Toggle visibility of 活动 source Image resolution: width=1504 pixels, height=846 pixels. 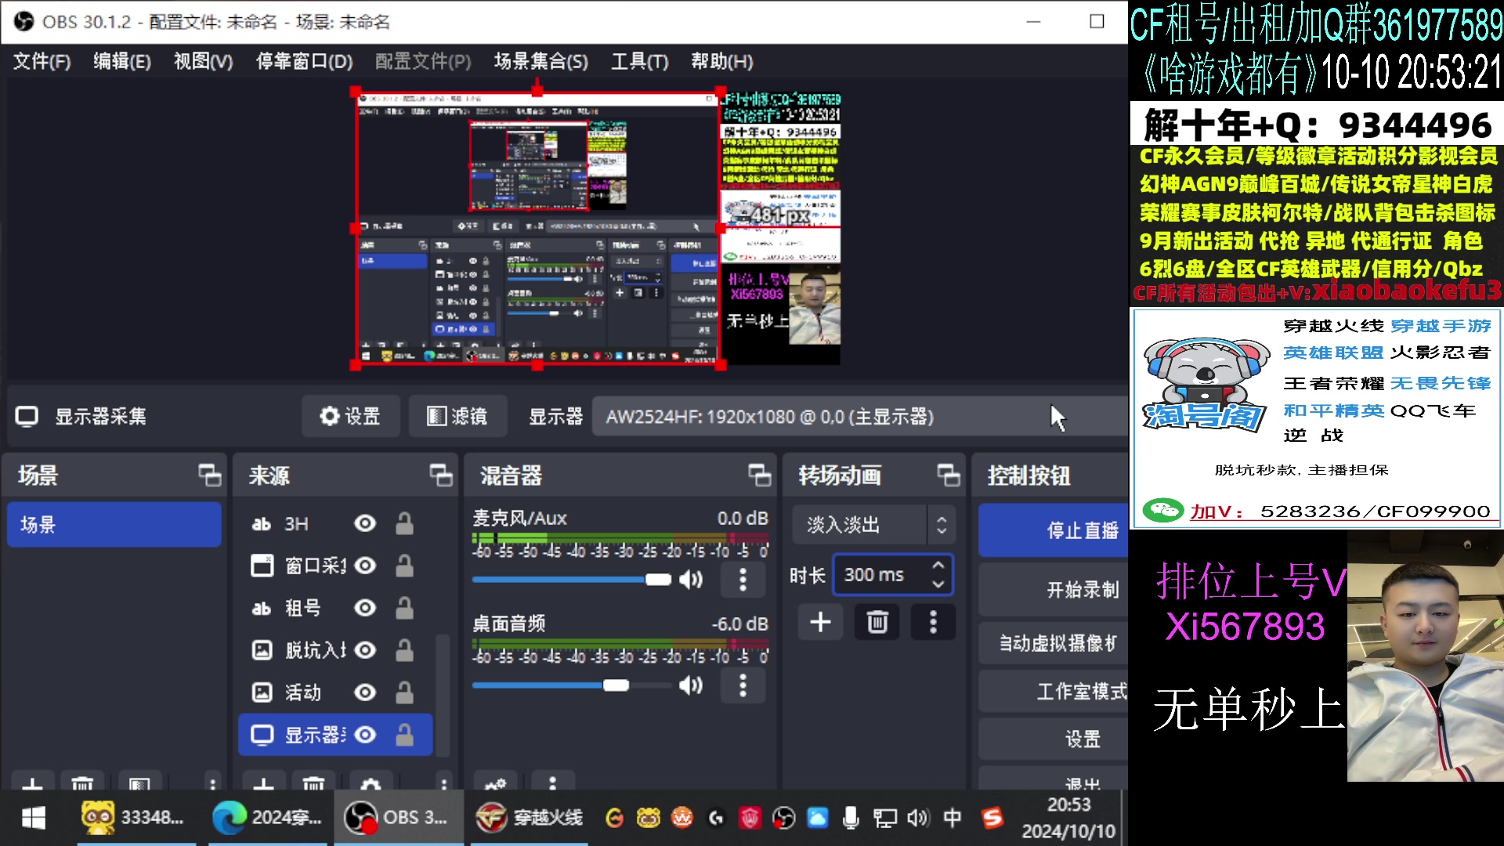pos(365,692)
